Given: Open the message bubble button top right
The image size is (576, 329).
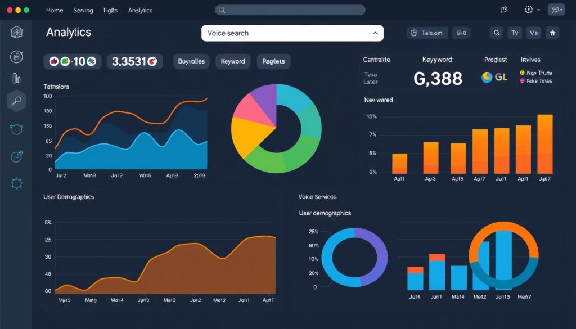Looking at the screenshot, I should click(556, 10).
